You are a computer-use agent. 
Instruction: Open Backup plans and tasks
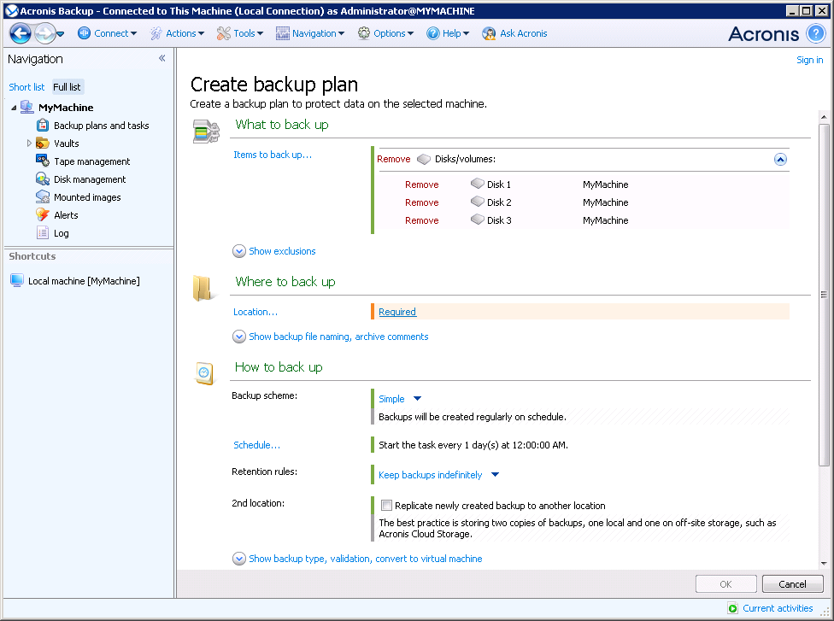tap(101, 126)
